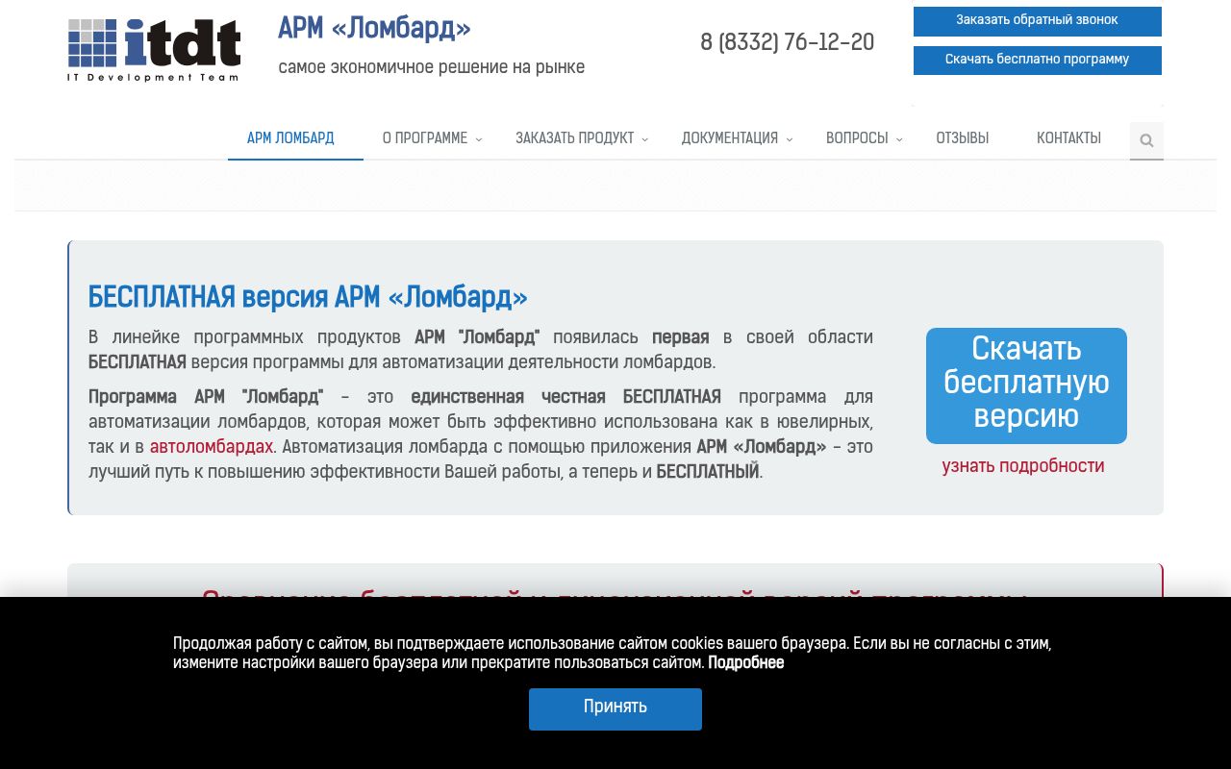Click the АРМ «Ломбард» site title
Image resolution: width=1231 pixels, height=769 pixels.
point(374,29)
